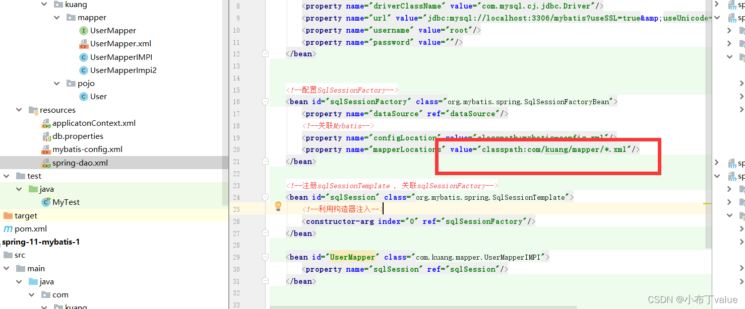Open UserMapper interface file in tree

113,31
